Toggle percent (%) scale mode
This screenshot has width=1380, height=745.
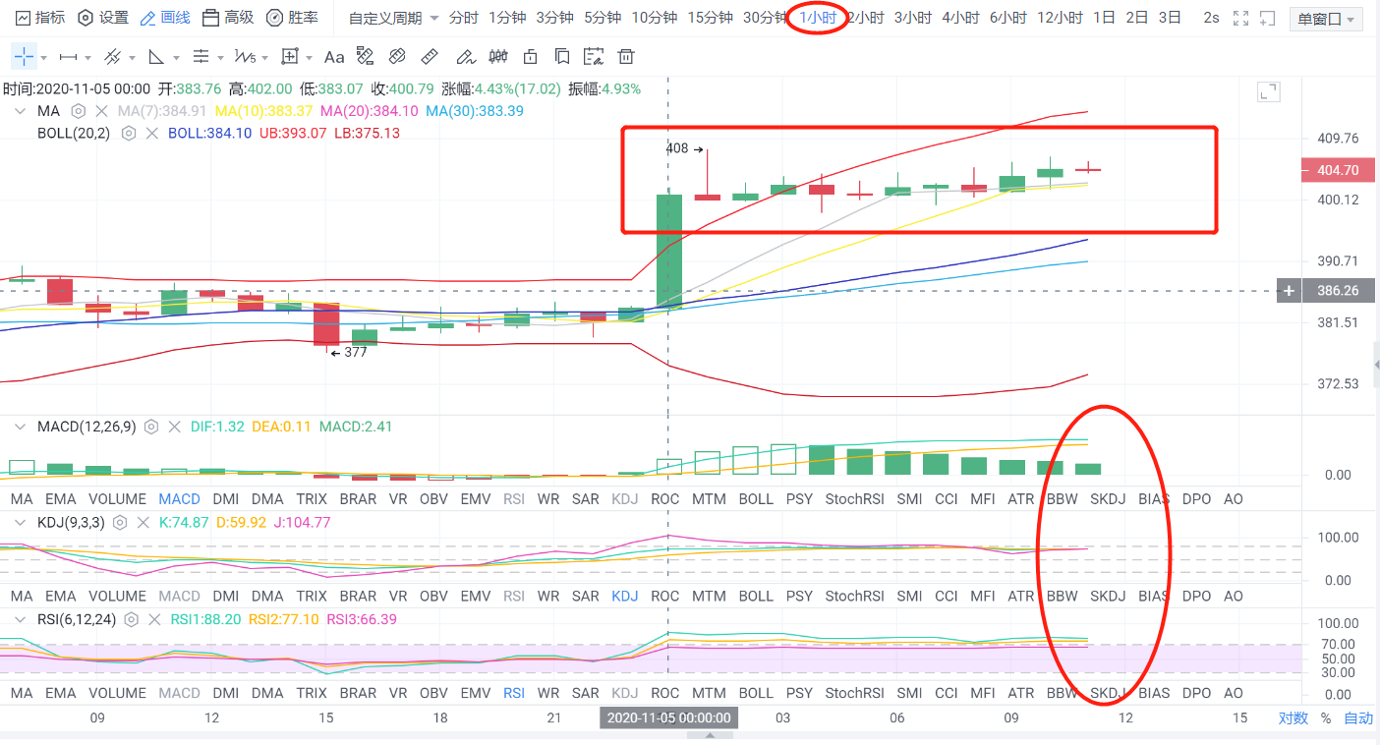[x=1326, y=718]
